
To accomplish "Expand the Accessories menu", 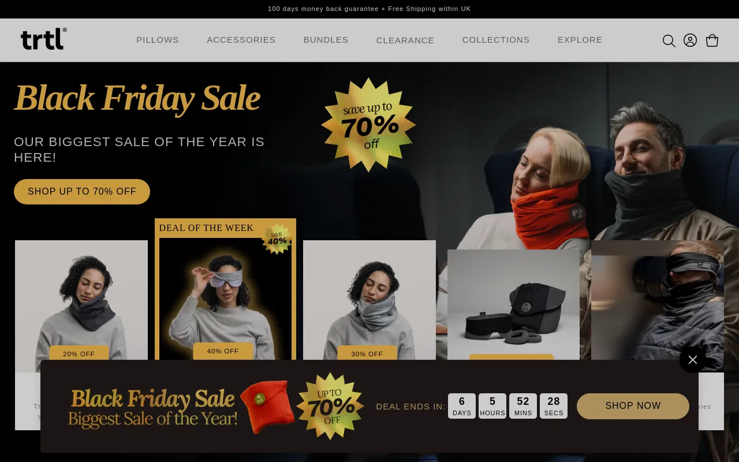I will [241, 40].
